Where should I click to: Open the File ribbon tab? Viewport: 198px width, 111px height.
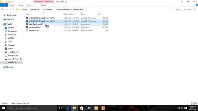tap(4, 5)
